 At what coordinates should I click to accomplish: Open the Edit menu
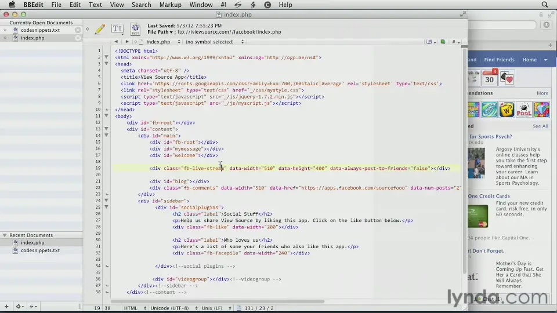click(x=75, y=5)
